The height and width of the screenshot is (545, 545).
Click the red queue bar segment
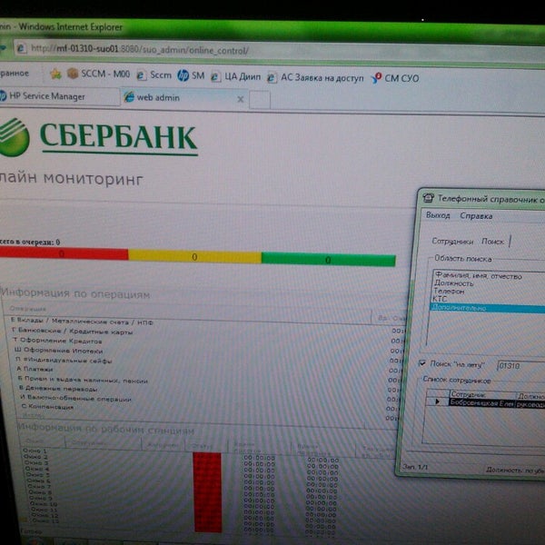click(x=64, y=253)
